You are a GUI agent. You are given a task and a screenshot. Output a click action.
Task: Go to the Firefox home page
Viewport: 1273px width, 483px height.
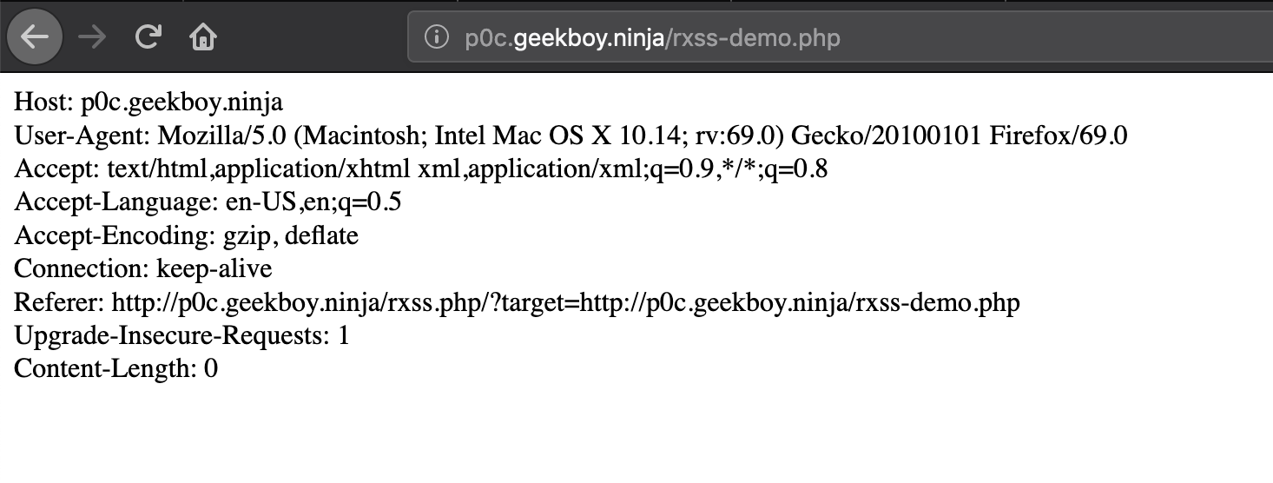202,37
